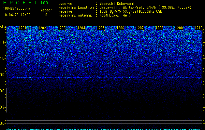The width and height of the screenshot is (205, 130).
Task: Click the cyan signal level trace at bottom
Action: point(104,129)
